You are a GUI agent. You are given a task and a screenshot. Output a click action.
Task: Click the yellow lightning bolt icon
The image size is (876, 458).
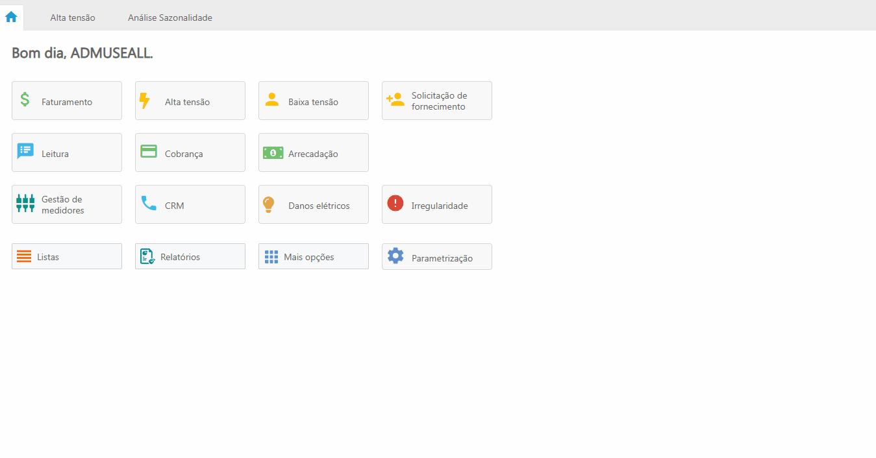(x=145, y=101)
